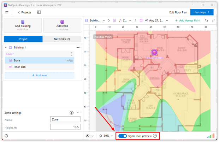The height and width of the screenshot is (142, 219).
Task: Open Zone settings more options
Action: [x=79, y=113]
